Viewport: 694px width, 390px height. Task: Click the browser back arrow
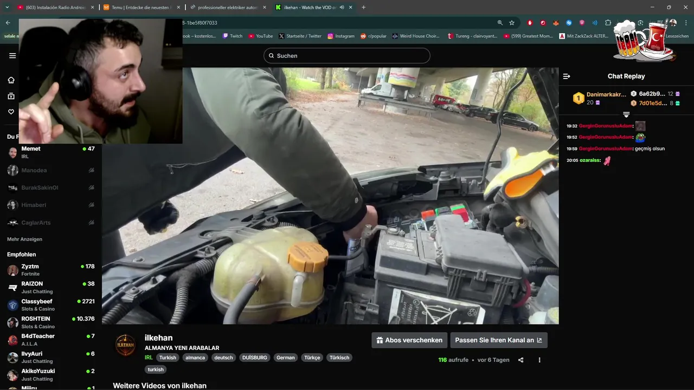pos(8,23)
